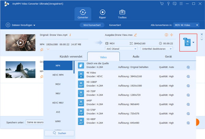Click the AnyMP4 app logo

pyautogui.click(x=6, y=4)
